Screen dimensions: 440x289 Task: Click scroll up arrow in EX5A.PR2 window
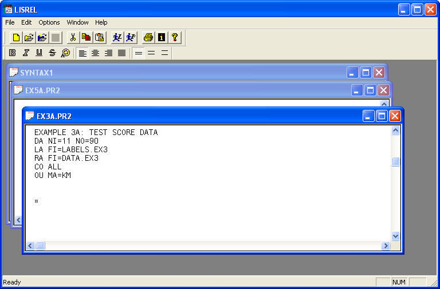[x=384, y=104]
